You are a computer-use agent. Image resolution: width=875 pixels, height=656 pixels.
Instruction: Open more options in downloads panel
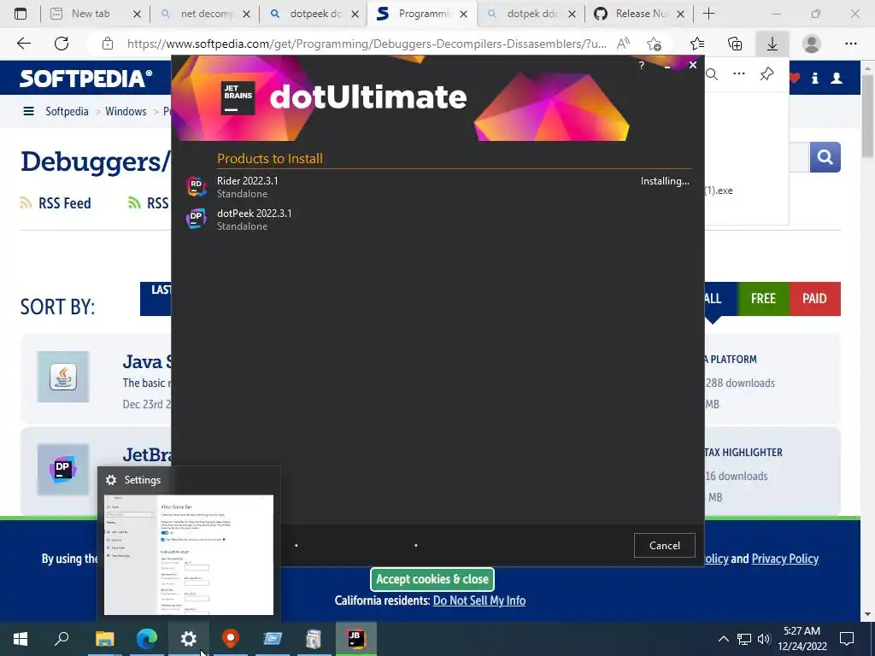click(739, 73)
